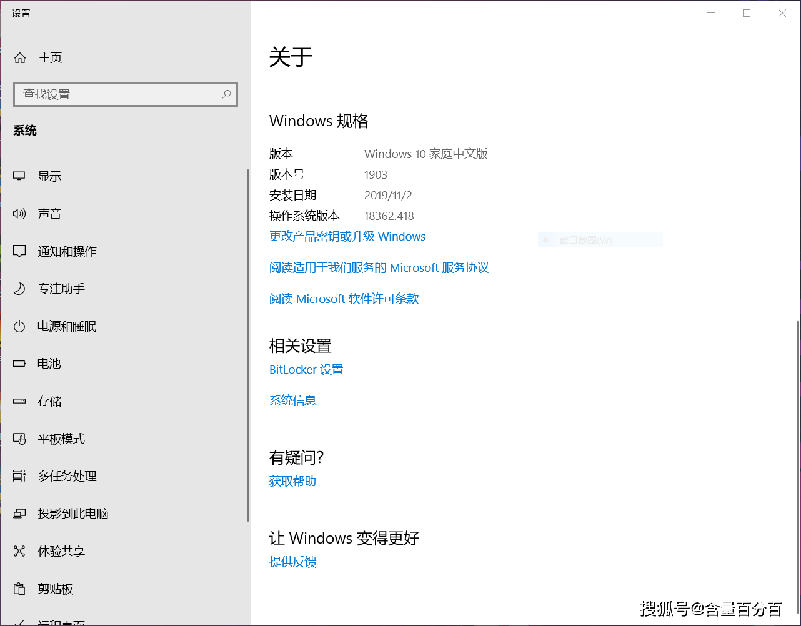Click 更改产品密钥或升级 Windows link

pos(347,236)
